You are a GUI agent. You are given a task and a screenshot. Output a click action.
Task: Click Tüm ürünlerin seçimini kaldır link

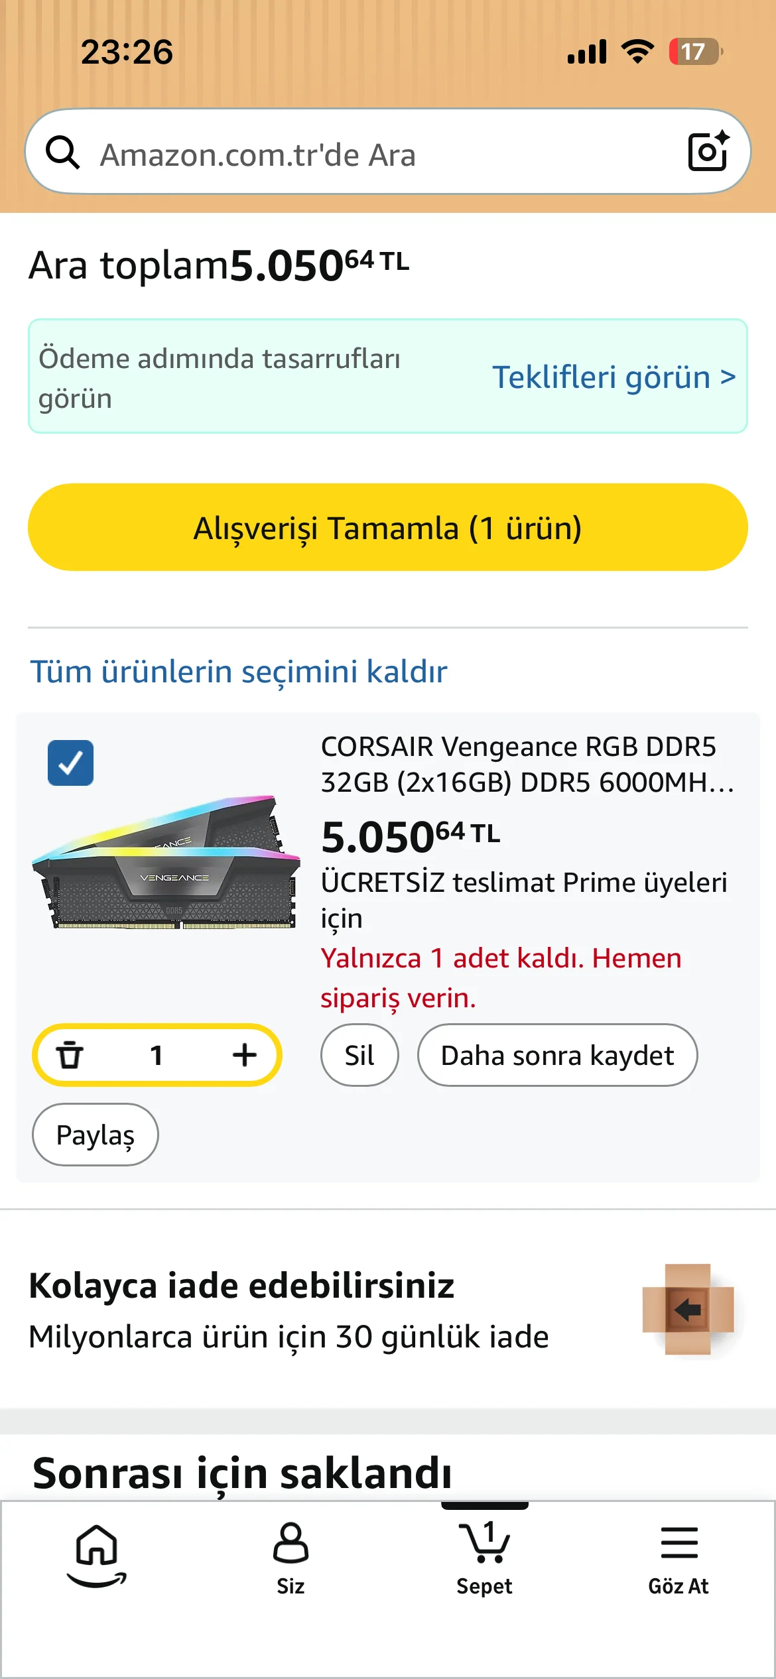239,671
